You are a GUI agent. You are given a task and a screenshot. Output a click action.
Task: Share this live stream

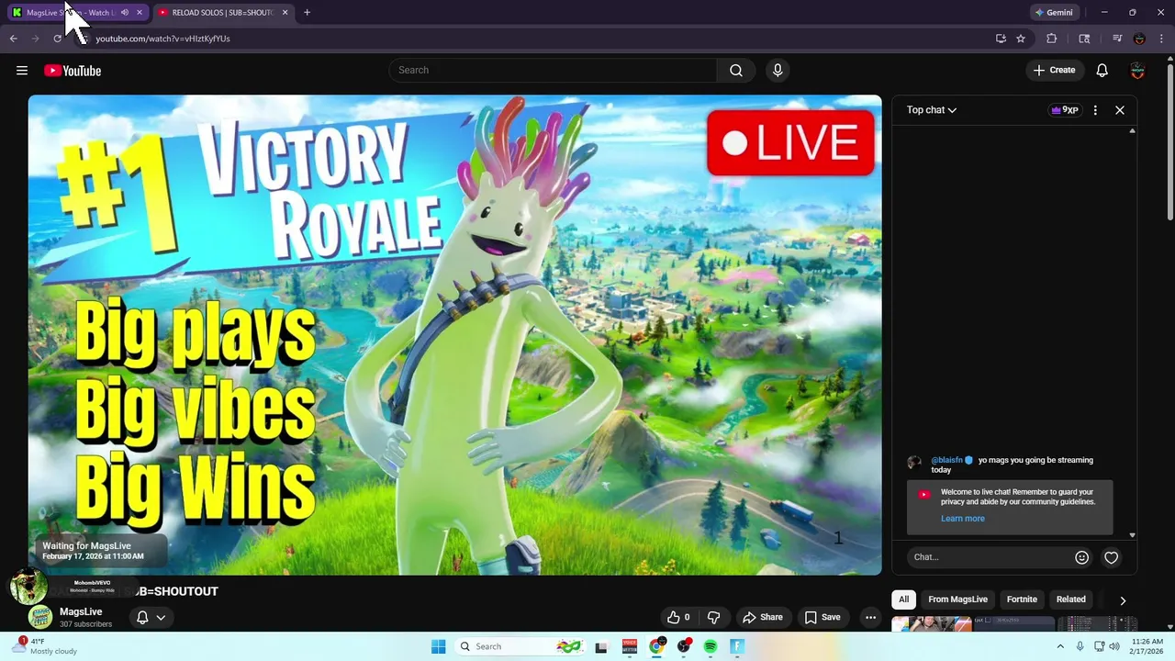(763, 617)
